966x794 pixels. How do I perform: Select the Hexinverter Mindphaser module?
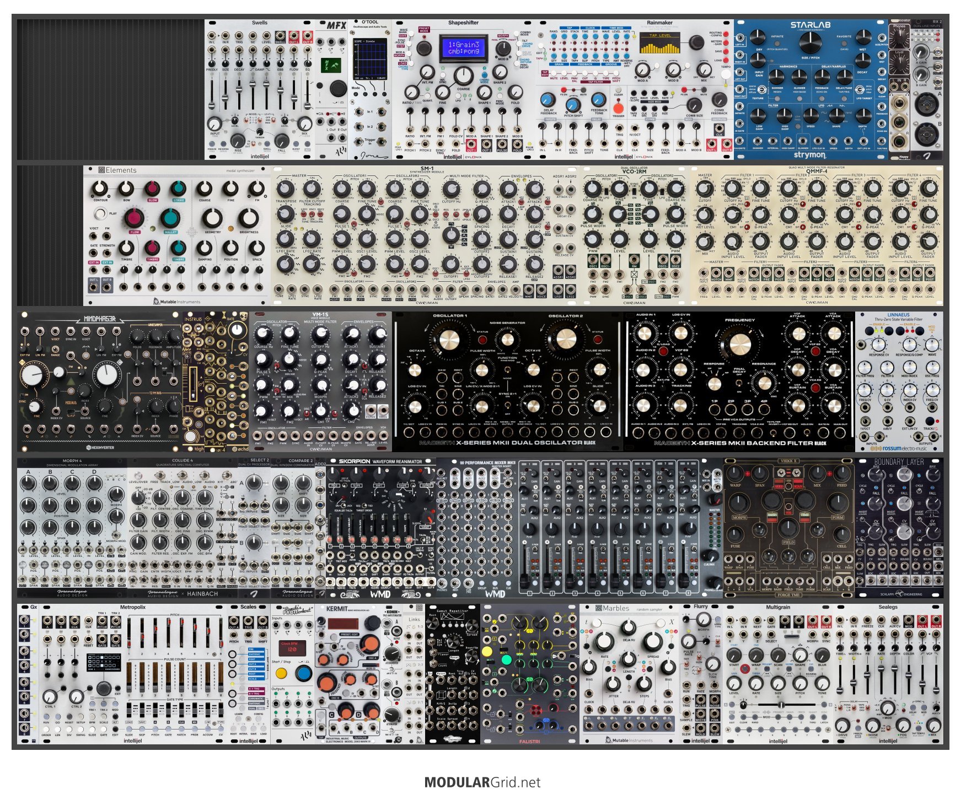[100, 382]
